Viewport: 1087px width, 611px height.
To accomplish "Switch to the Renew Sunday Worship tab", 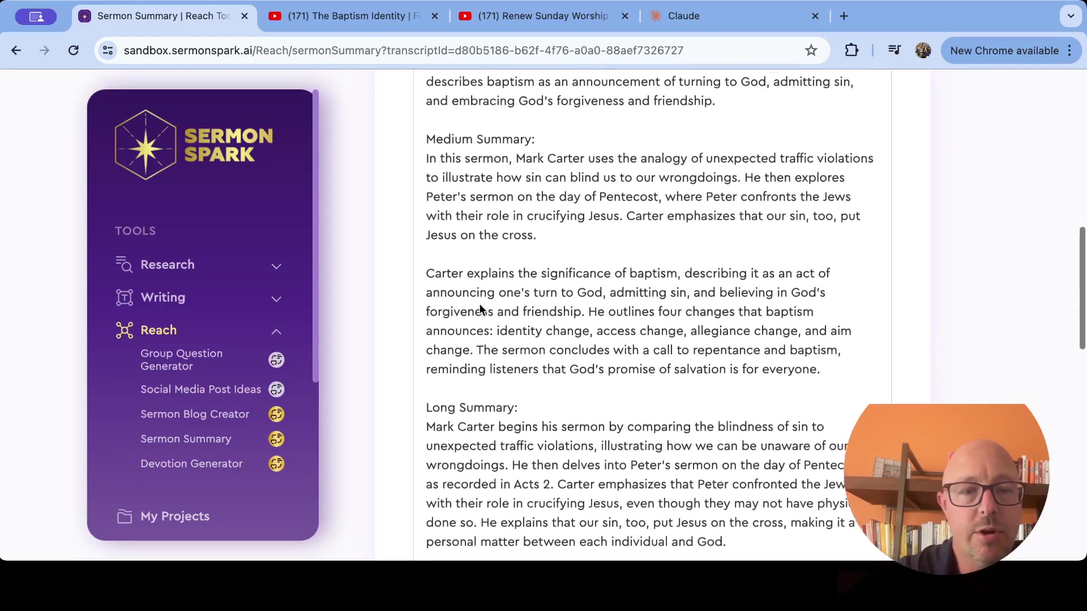I will (x=543, y=16).
